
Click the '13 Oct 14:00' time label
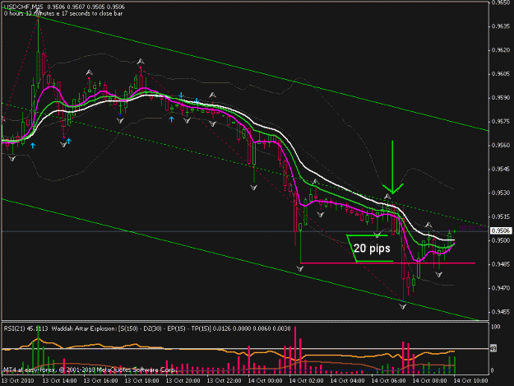point(60,381)
